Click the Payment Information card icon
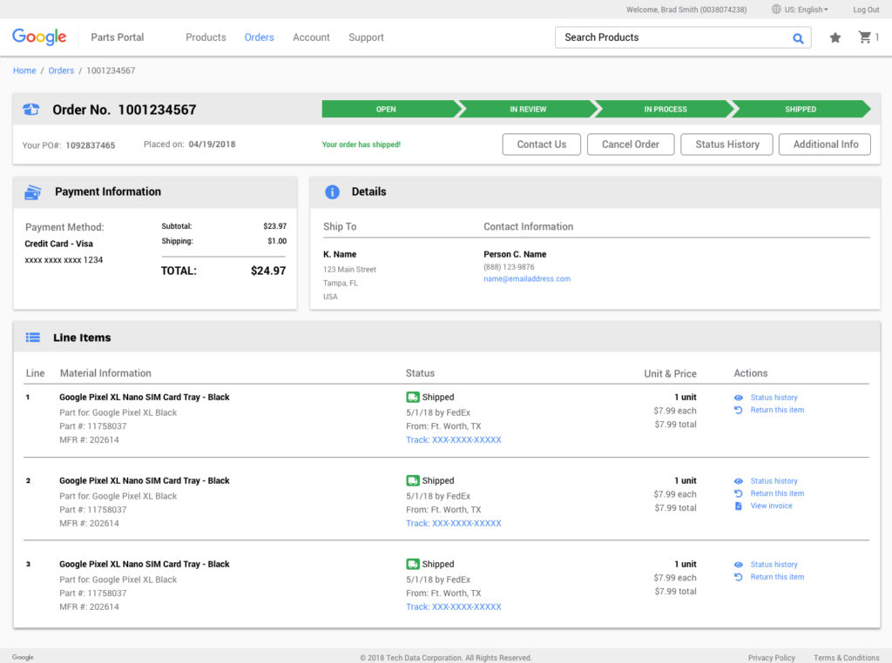Screen dimensions: 892x663 click(x=33, y=192)
